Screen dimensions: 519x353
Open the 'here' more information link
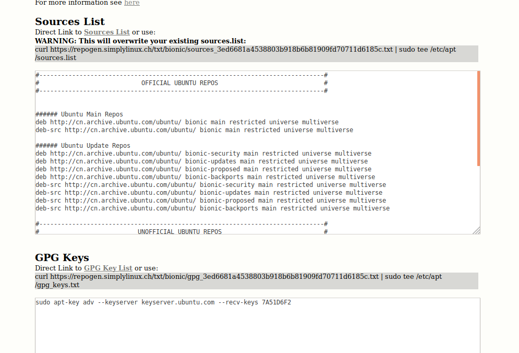coord(132,3)
